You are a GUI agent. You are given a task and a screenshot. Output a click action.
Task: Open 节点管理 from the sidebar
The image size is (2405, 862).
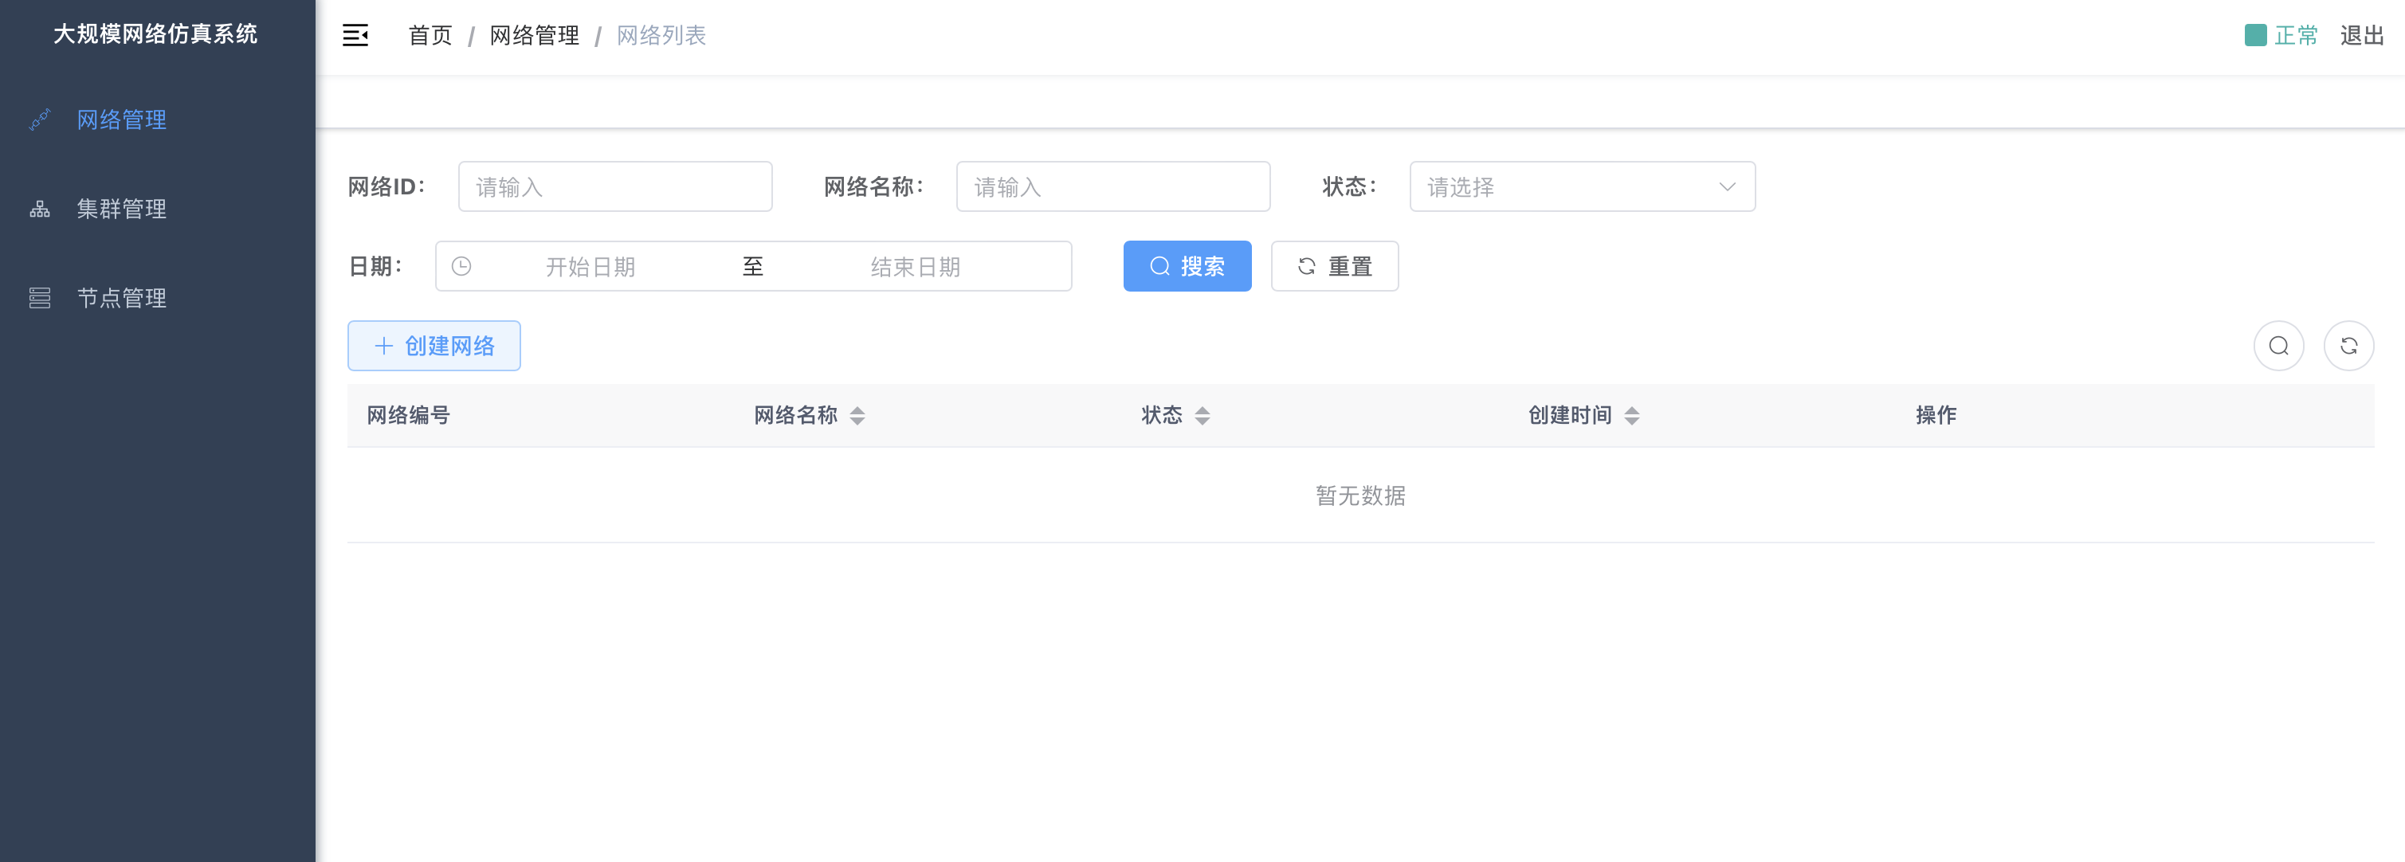[x=121, y=298]
